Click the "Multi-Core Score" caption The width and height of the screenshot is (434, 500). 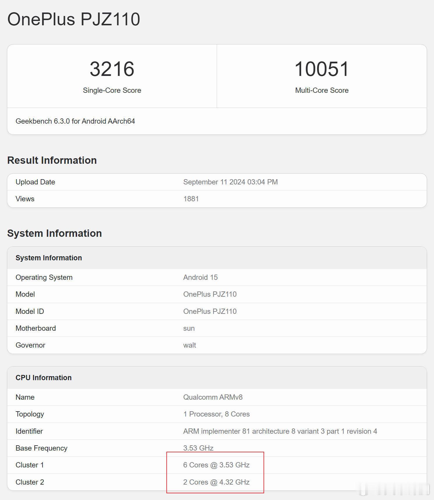point(322,90)
